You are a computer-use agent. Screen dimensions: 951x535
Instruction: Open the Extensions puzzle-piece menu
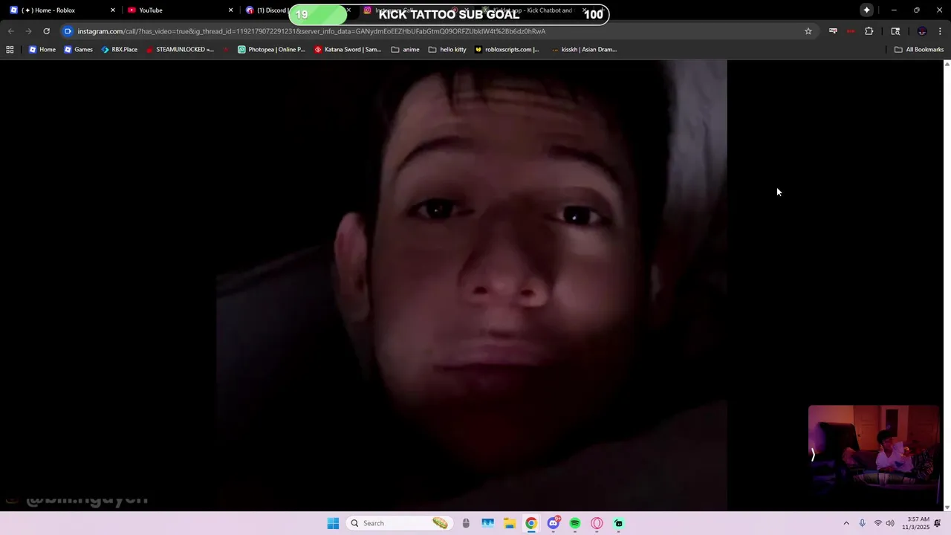[869, 31]
